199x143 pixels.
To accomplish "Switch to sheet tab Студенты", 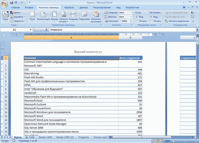I will [x=83, y=137].
